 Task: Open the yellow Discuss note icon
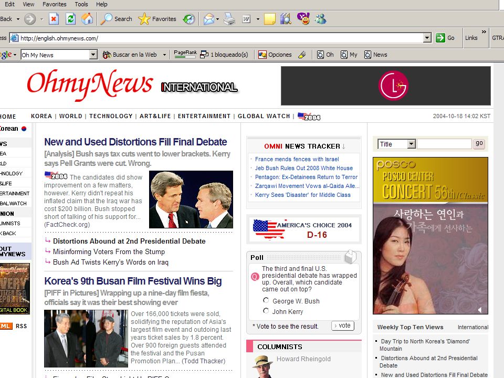270,19
